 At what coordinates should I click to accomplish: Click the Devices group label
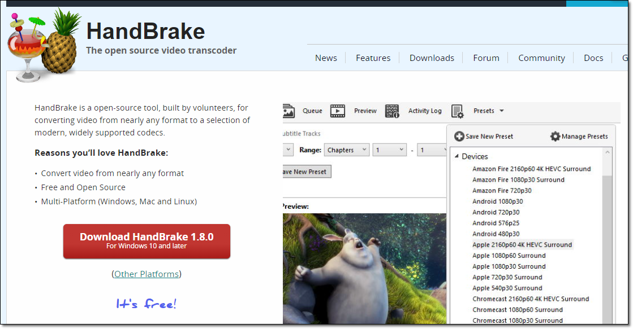[x=475, y=156]
